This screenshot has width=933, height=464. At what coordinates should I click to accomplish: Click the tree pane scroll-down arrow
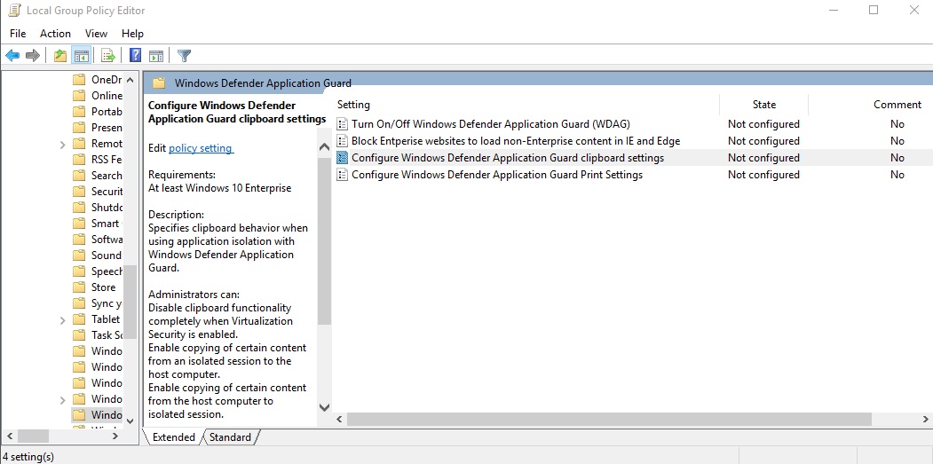[x=130, y=420]
